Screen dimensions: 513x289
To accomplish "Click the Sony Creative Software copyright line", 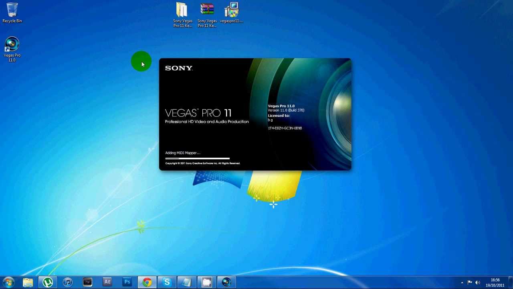I will tap(203, 163).
